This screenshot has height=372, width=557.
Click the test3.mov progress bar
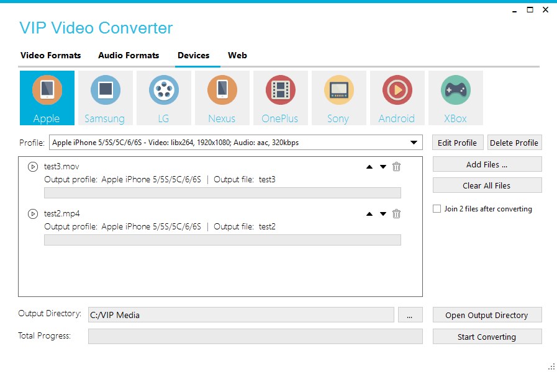222,193
